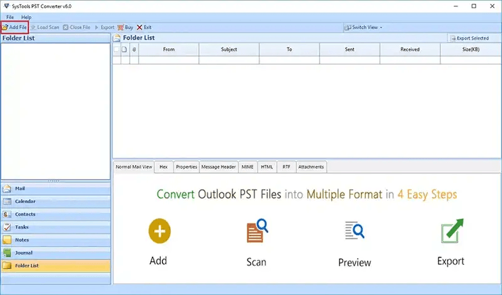The height and width of the screenshot is (295, 502).
Task: Open the File menu
Action: [x=10, y=18]
